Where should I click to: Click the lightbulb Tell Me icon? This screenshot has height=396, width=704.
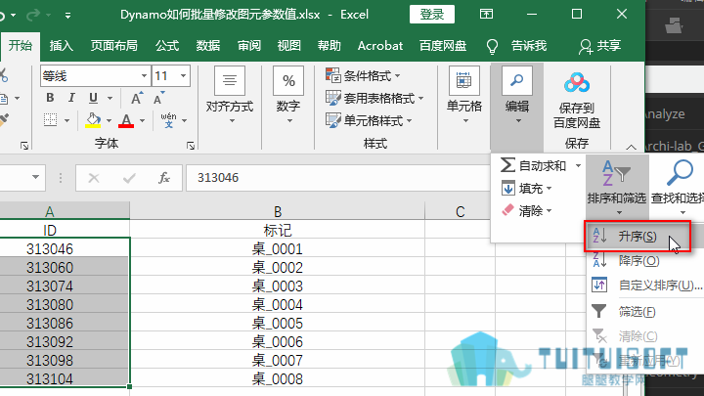coord(492,46)
